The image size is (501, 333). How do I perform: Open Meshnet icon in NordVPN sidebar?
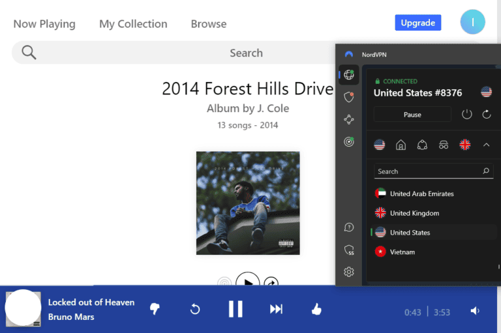click(x=349, y=119)
